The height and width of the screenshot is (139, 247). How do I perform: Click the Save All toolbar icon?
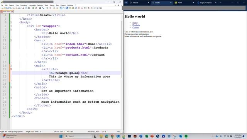[10, 8]
